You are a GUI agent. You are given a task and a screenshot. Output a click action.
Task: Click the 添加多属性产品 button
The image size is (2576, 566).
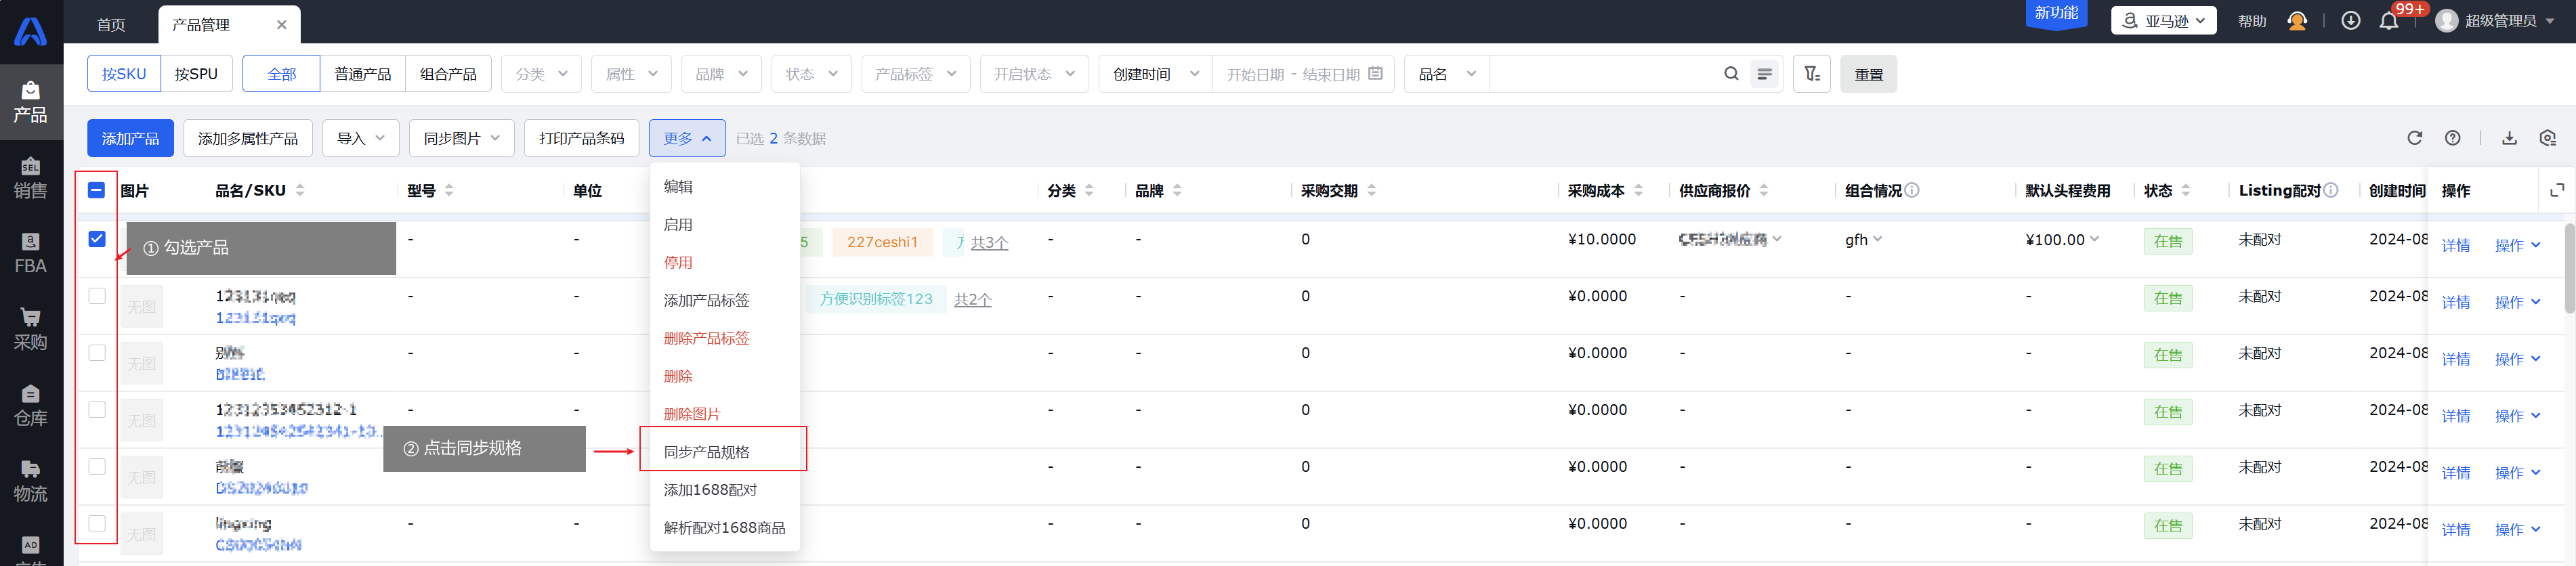point(247,138)
